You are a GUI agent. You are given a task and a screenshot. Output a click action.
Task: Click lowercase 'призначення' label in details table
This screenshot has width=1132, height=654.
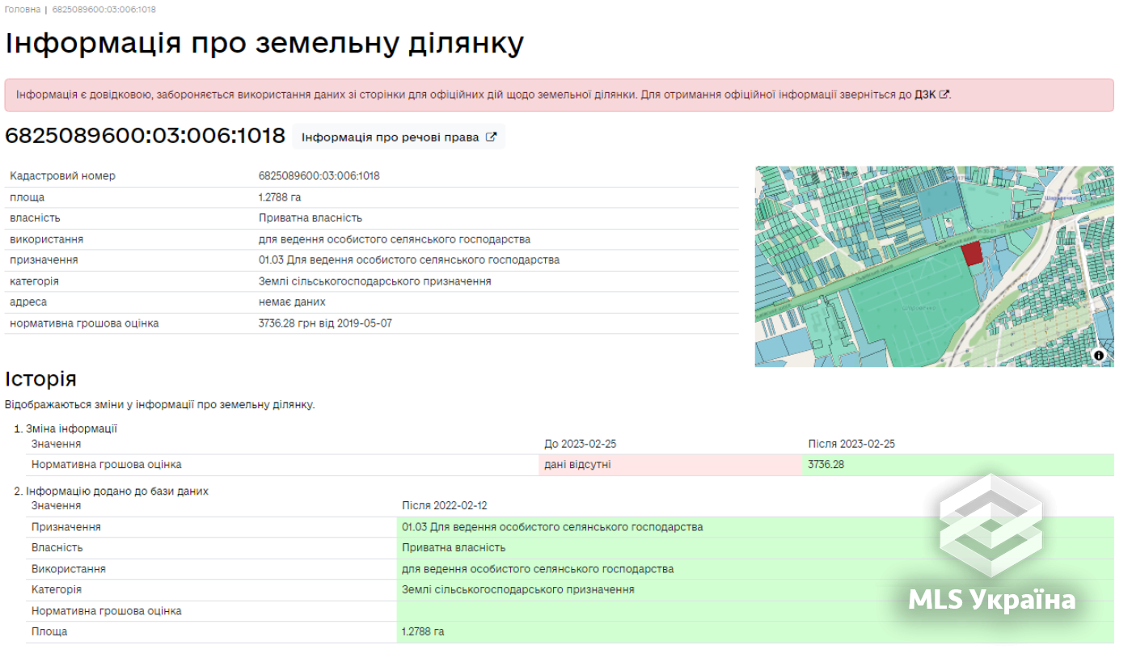pos(44,260)
